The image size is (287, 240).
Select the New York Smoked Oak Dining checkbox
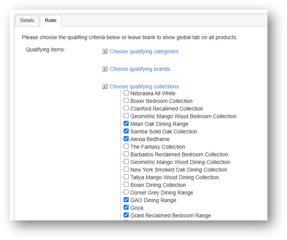click(x=126, y=169)
